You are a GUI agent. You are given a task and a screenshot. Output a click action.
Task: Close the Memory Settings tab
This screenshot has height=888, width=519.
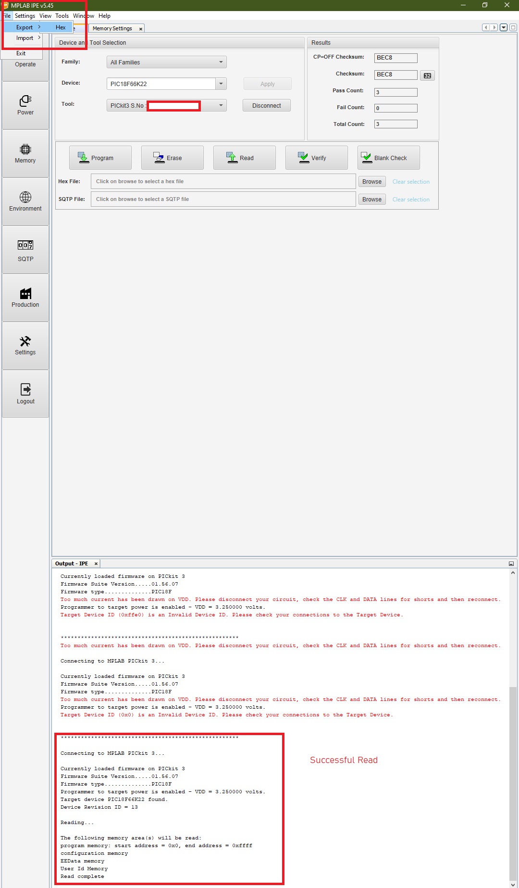(140, 29)
